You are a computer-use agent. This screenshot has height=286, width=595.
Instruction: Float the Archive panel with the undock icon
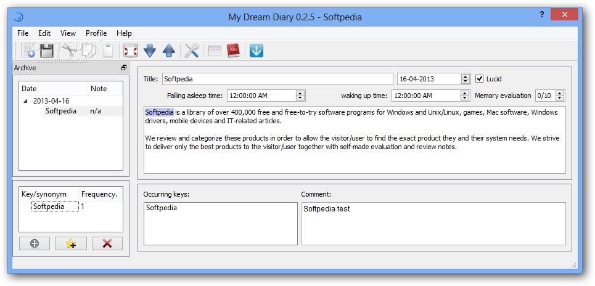(x=124, y=68)
